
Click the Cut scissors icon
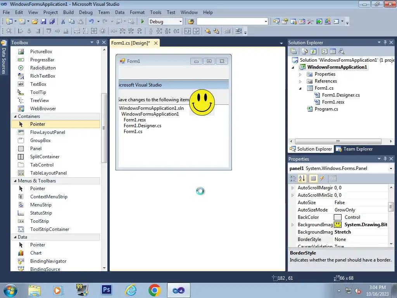click(x=63, y=22)
